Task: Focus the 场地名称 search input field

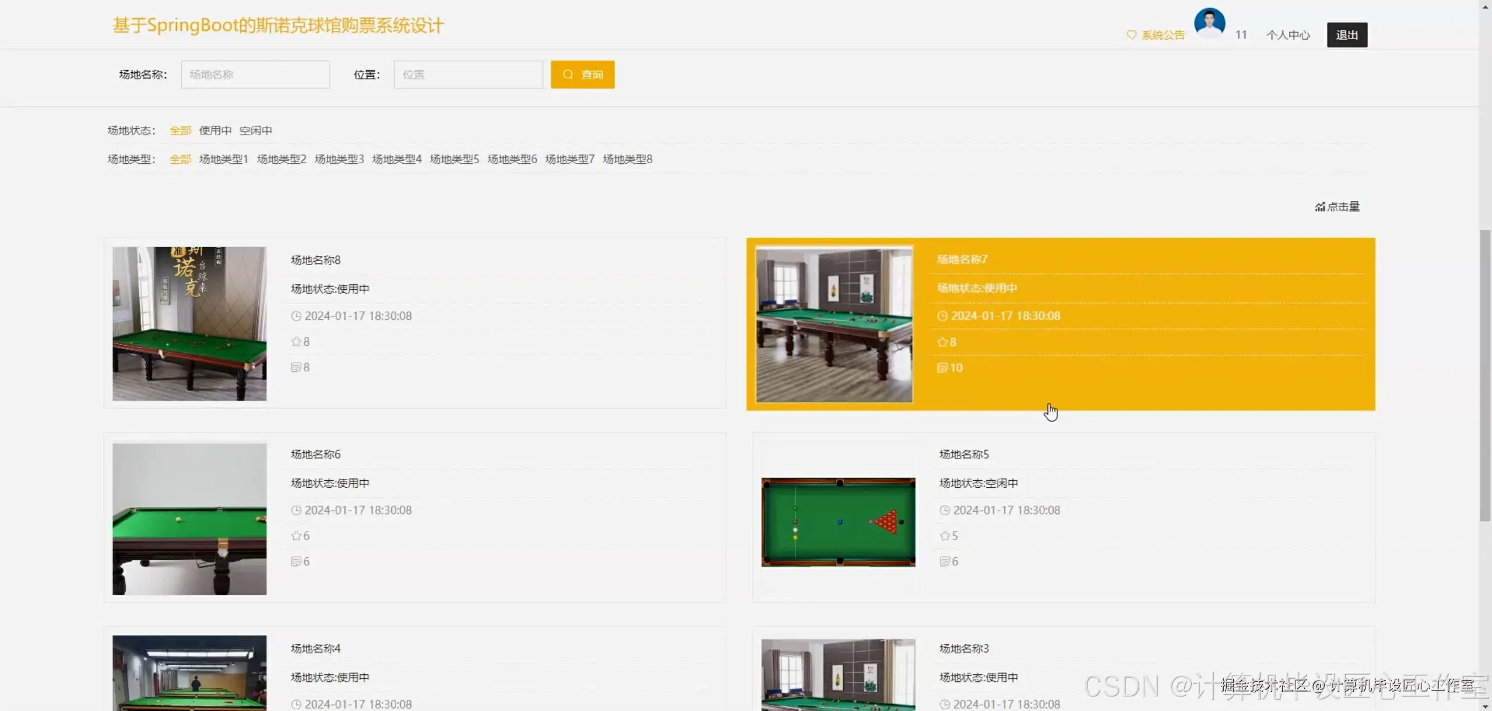Action: (255, 75)
